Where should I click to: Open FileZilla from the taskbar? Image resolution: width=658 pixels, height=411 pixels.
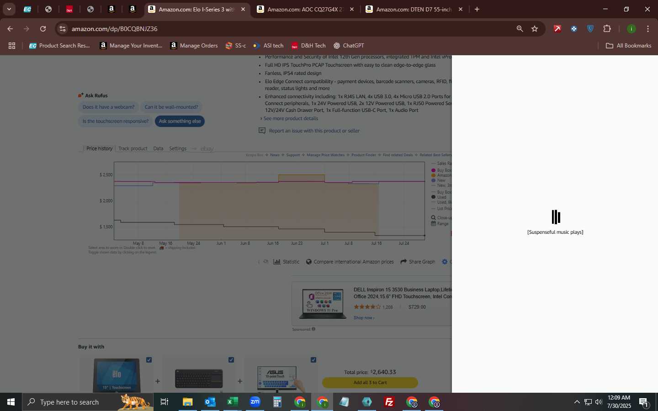coord(389,402)
